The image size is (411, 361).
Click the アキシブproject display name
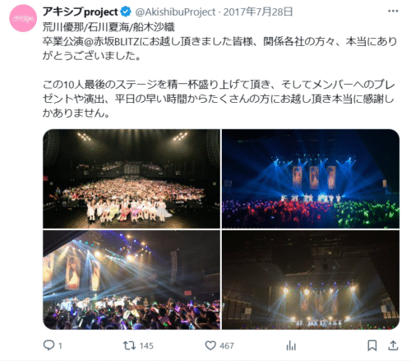tap(81, 12)
